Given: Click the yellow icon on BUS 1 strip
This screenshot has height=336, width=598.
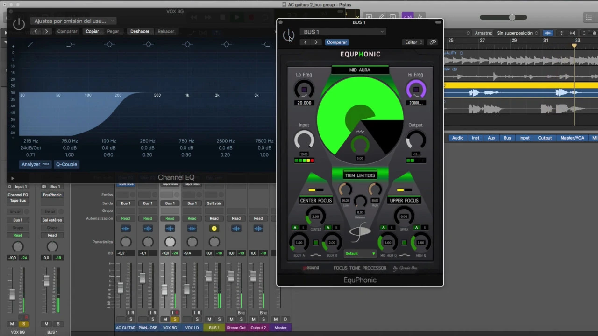Looking at the screenshot, I should click(214, 228).
